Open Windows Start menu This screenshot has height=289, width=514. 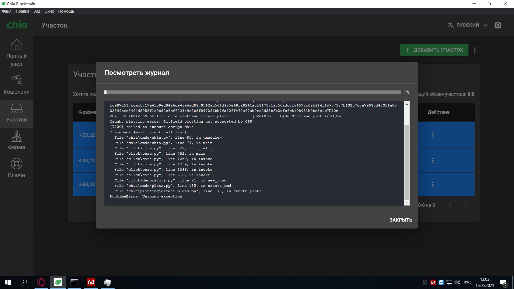point(8,282)
